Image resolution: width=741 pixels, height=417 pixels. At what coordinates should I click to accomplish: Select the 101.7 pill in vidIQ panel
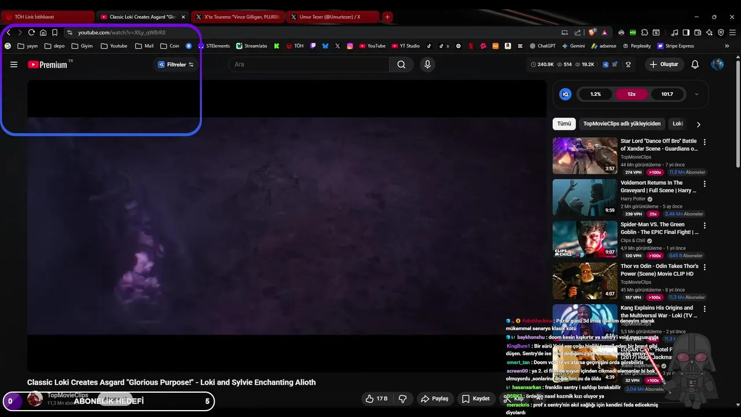(667, 94)
